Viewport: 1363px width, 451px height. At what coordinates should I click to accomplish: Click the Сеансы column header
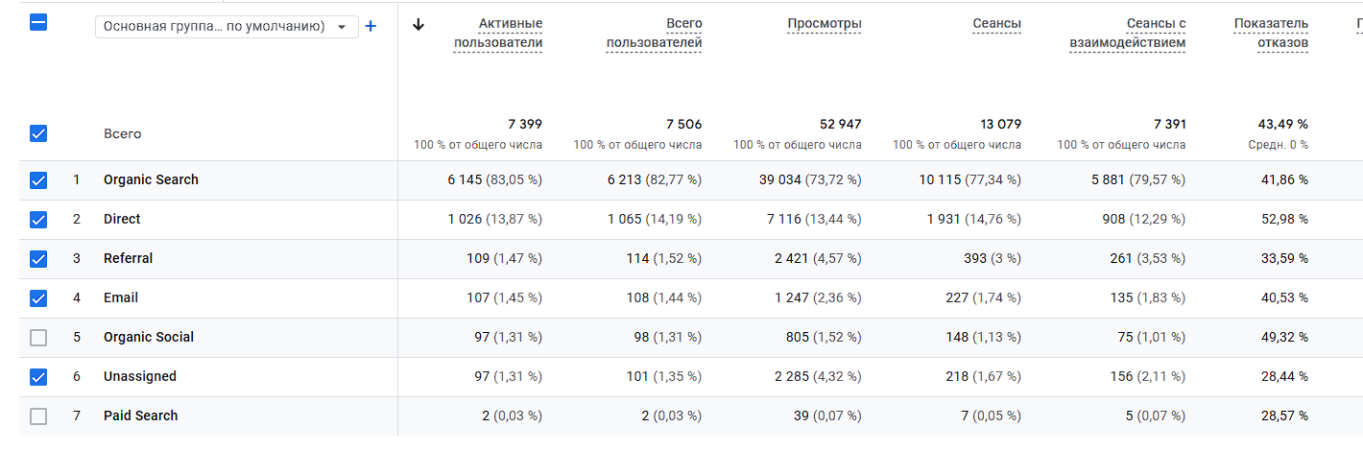click(x=996, y=23)
